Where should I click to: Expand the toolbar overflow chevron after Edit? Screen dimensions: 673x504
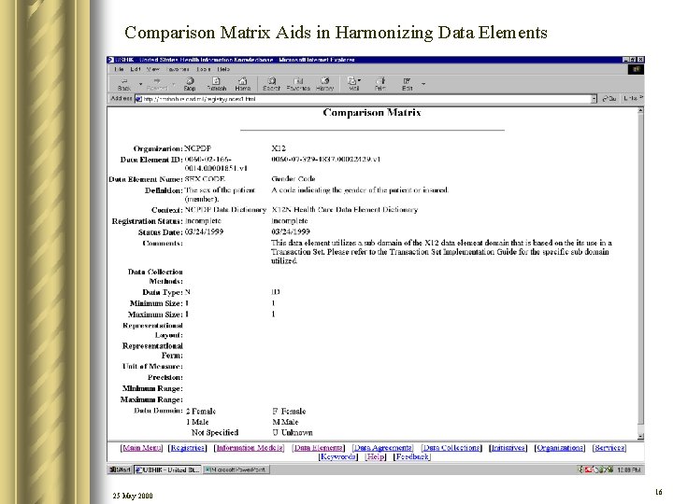(x=423, y=84)
